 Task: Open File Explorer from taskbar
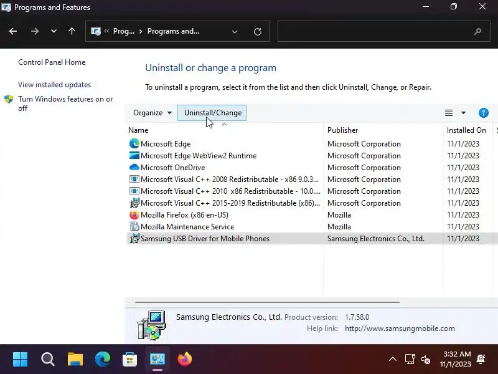coord(75,360)
